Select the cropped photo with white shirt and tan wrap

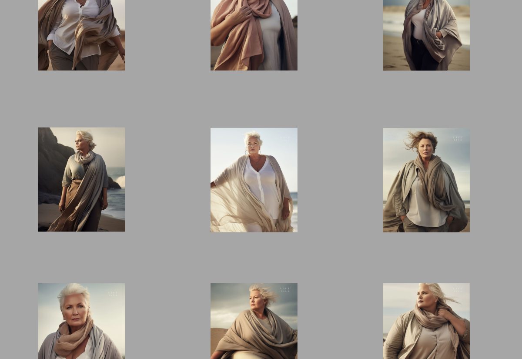point(81,35)
